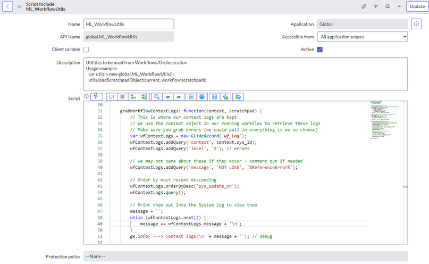Find the previous search match

coord(179,97)
